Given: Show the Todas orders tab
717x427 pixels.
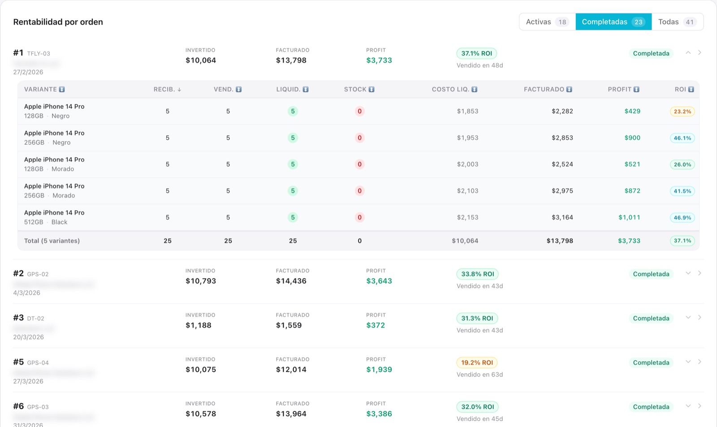Looking at the screenshot, I should click(x=677, y=22).
